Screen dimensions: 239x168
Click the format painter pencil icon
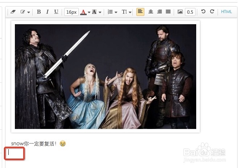23,12
